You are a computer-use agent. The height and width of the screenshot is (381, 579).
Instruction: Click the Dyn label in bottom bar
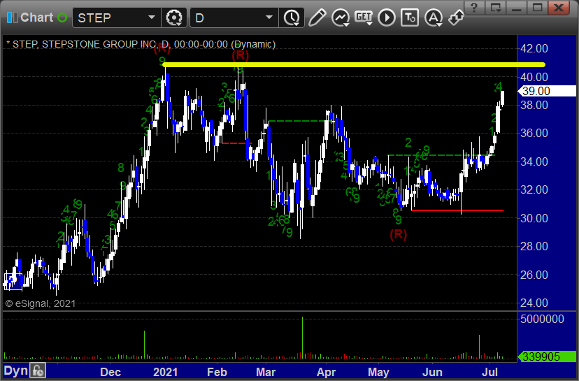pyautogui.click(x=15, y=371)
